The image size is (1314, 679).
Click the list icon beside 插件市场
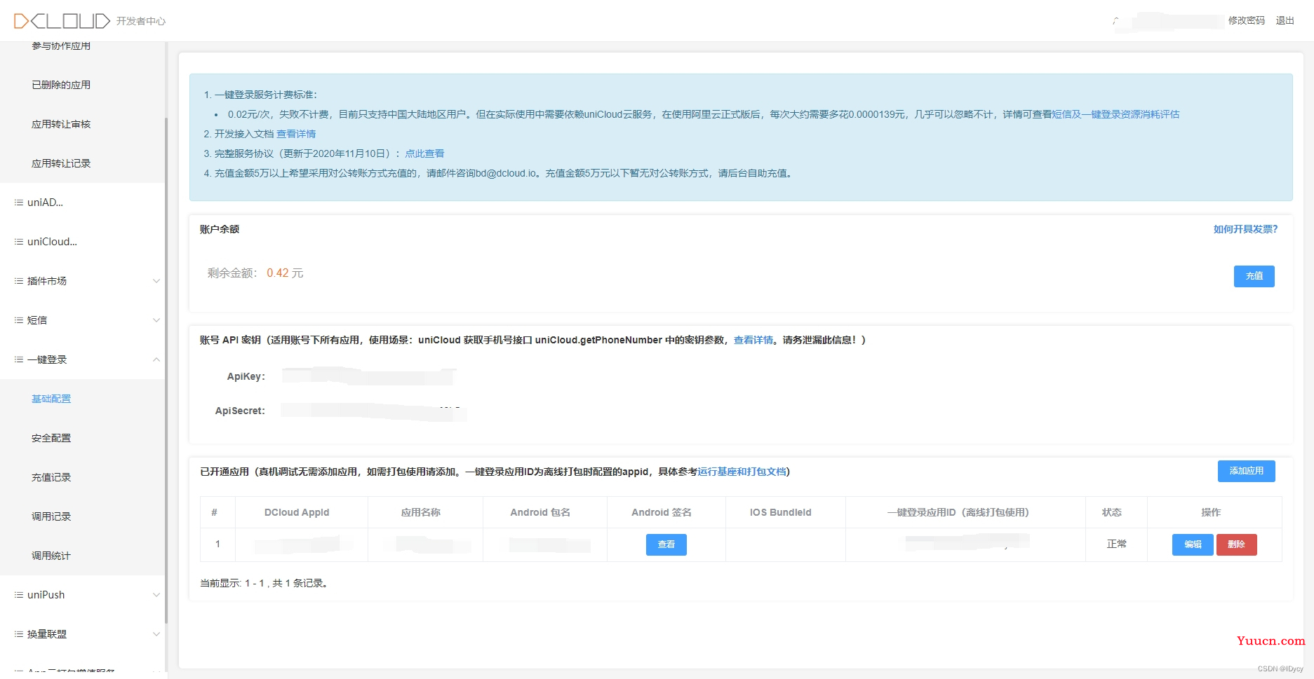19,281
